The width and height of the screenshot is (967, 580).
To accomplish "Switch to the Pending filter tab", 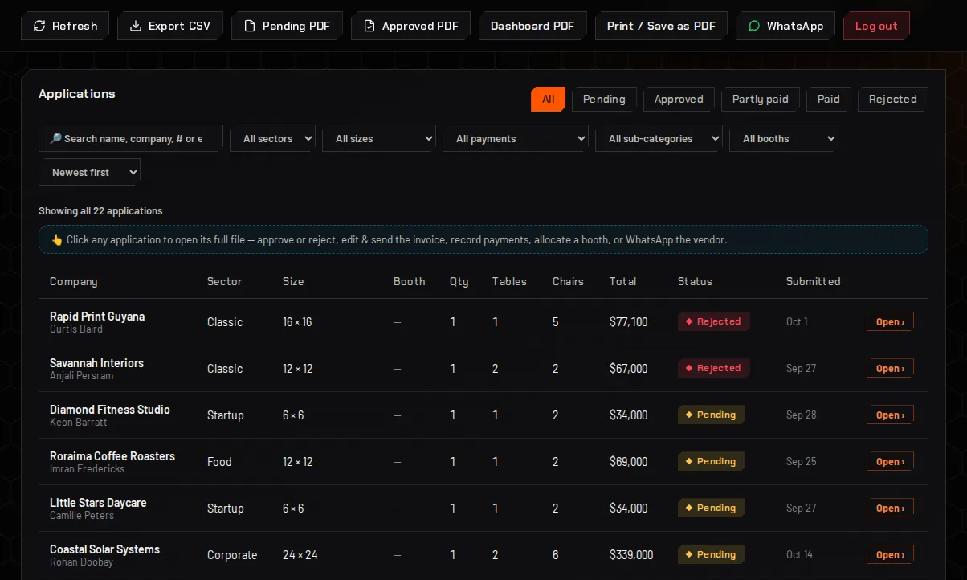I will click(x=604, y=99).
